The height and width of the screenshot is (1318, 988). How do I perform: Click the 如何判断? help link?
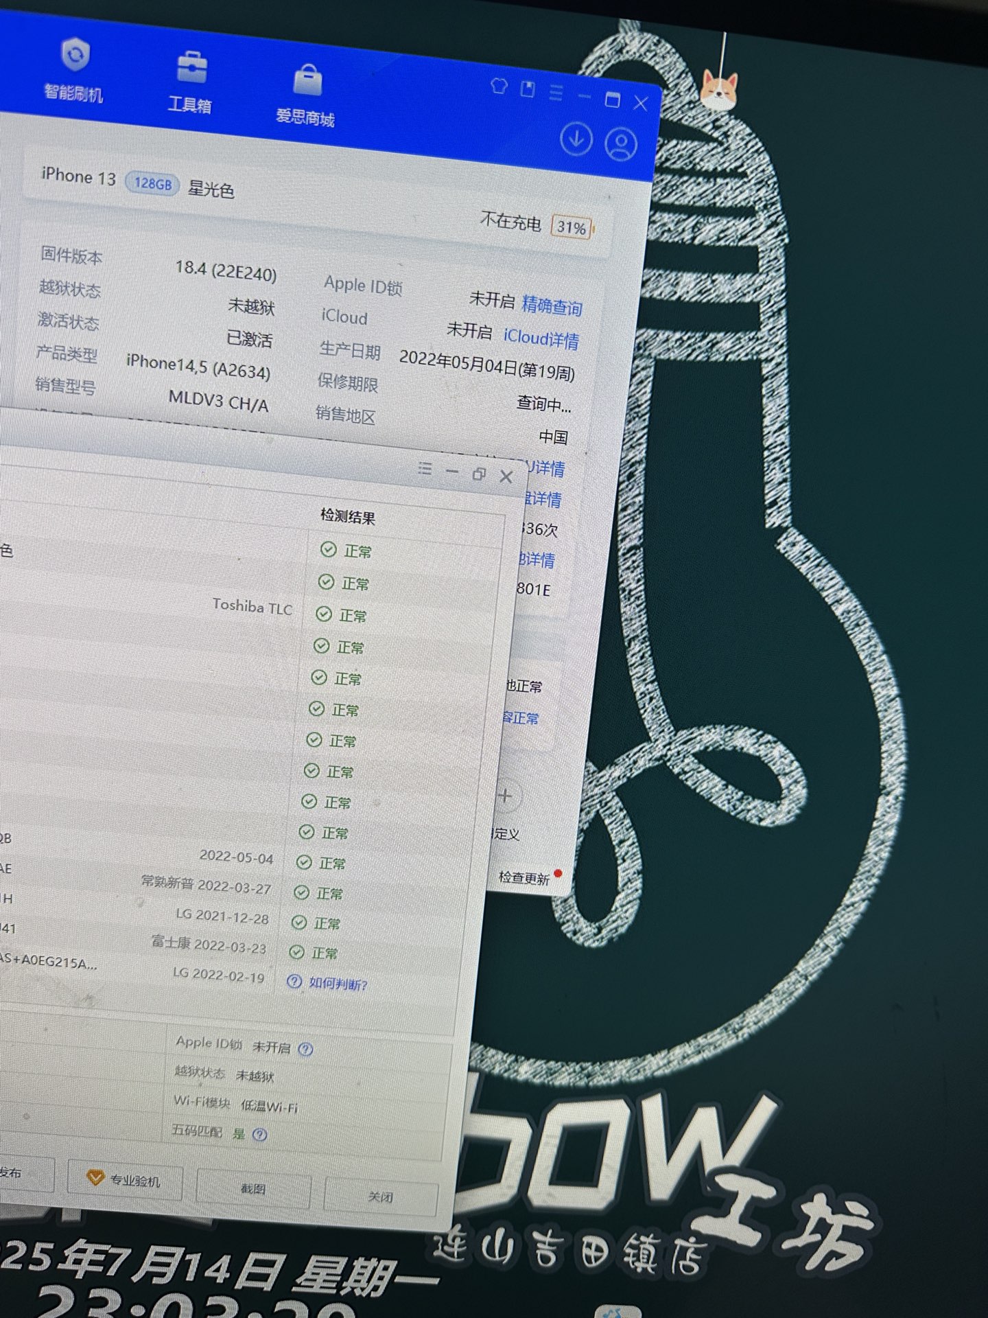point(338,984)
